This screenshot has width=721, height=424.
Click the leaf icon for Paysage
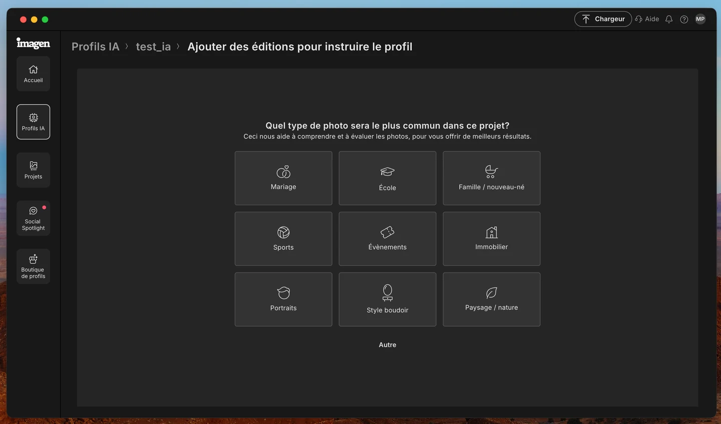pos(492,292)
